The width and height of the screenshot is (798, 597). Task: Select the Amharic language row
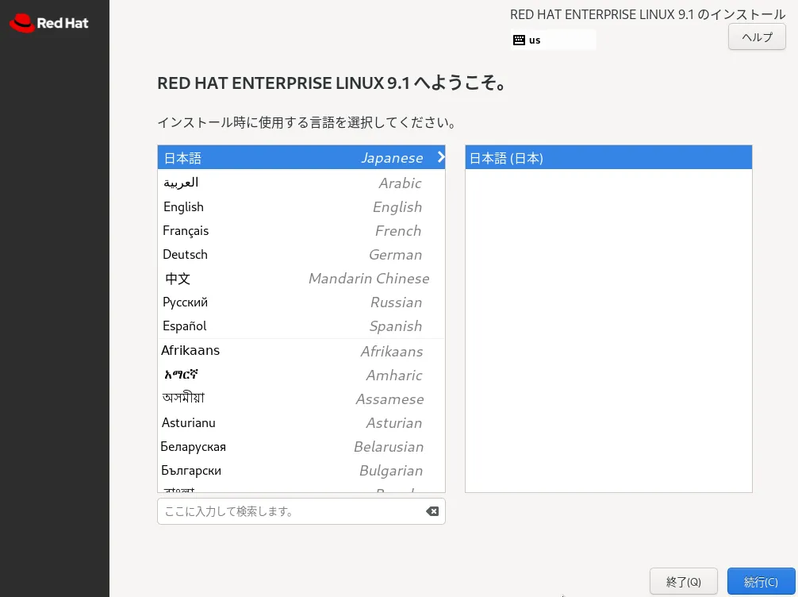click(x=301, y=375)
